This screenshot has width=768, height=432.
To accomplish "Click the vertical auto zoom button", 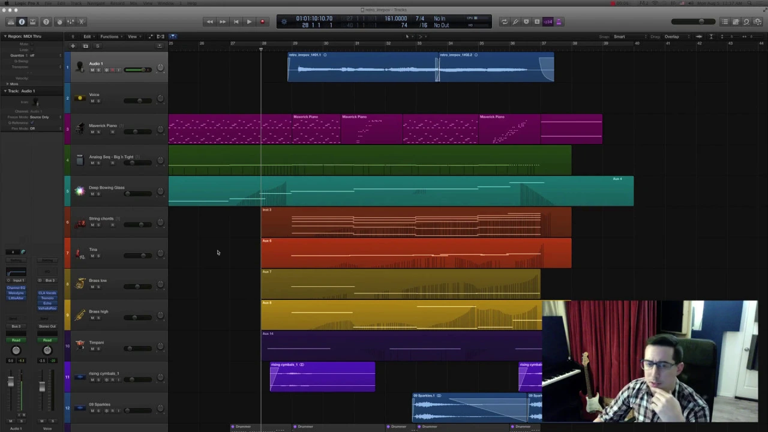I will [712, 37].
